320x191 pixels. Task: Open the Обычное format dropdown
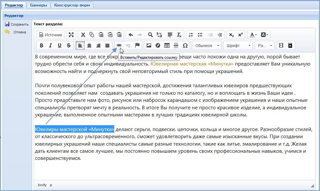pyautogui.click(x=207, y=45)
